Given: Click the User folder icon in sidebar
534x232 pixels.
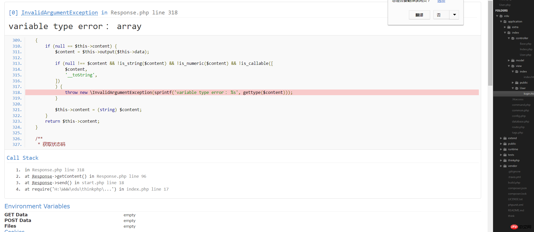Looking at the screenshot, I should pos(517,88).
